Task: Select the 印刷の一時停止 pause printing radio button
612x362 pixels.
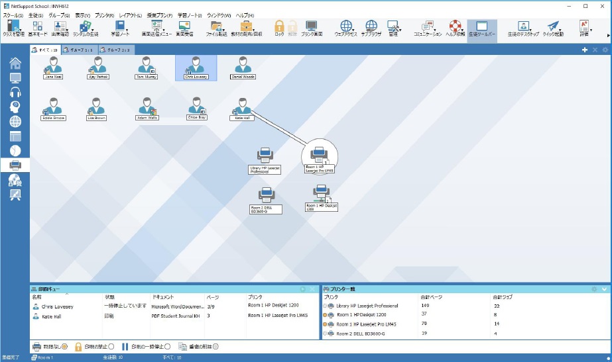Action: (x=166, y=346)
